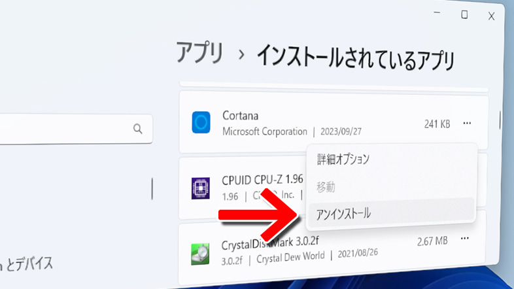
Task: Open the three-dot menu for Cortana
Action: [467, 123]
